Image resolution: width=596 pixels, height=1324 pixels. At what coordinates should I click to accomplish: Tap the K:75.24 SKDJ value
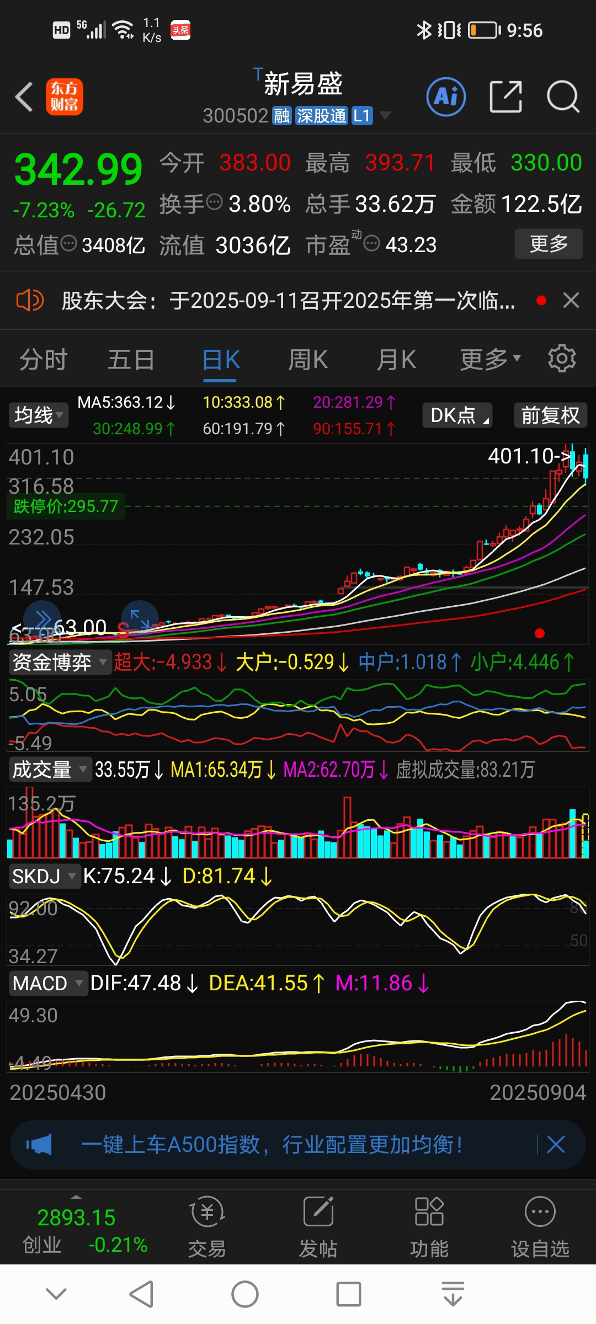coord(127,875)
